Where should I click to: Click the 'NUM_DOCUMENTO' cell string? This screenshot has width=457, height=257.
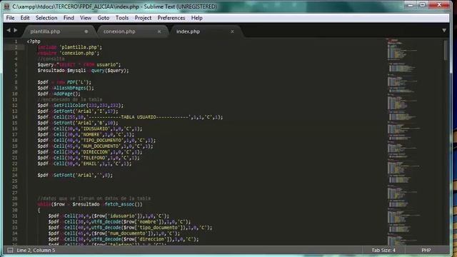coord(101,146)
